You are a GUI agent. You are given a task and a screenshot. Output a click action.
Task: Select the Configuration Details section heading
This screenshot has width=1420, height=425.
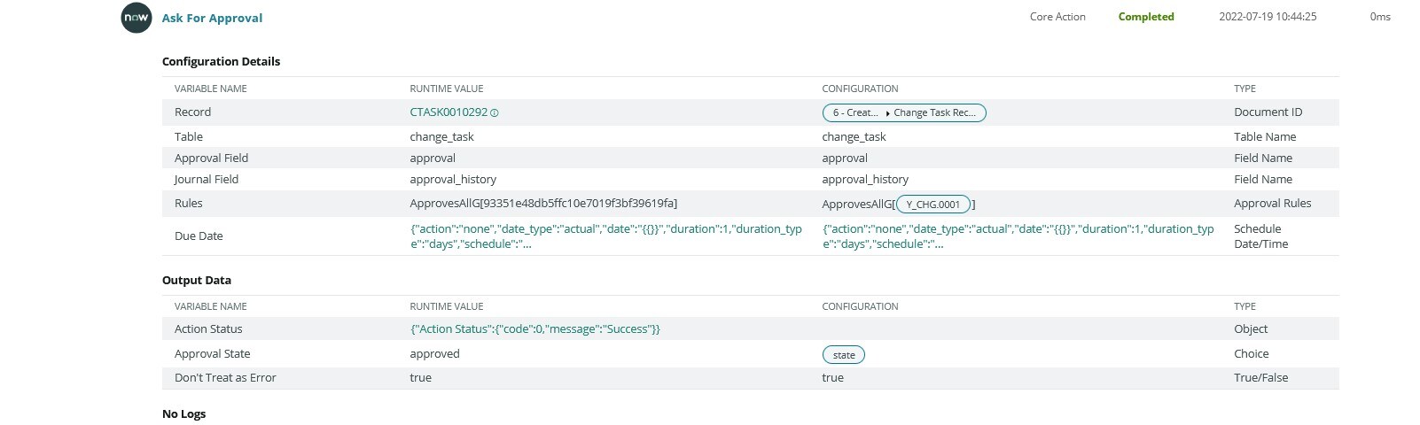click(x=221, y=61)
